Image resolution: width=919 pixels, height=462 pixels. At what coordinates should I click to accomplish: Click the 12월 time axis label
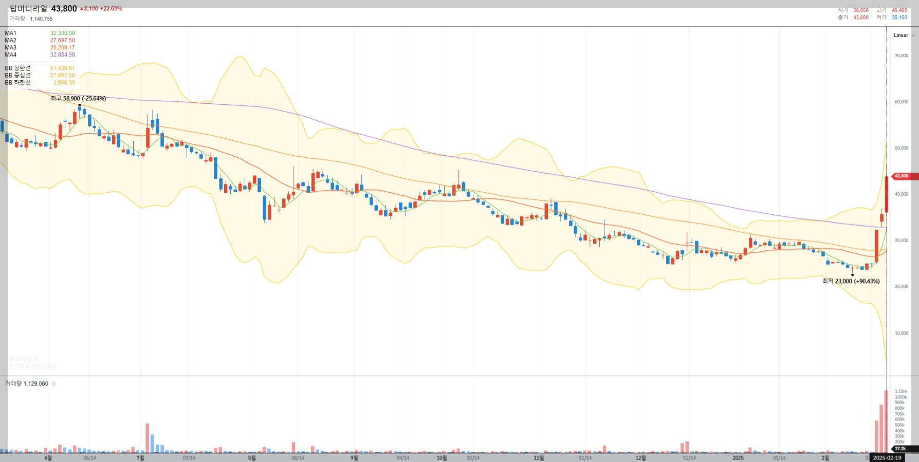click(x=640, y=458)
